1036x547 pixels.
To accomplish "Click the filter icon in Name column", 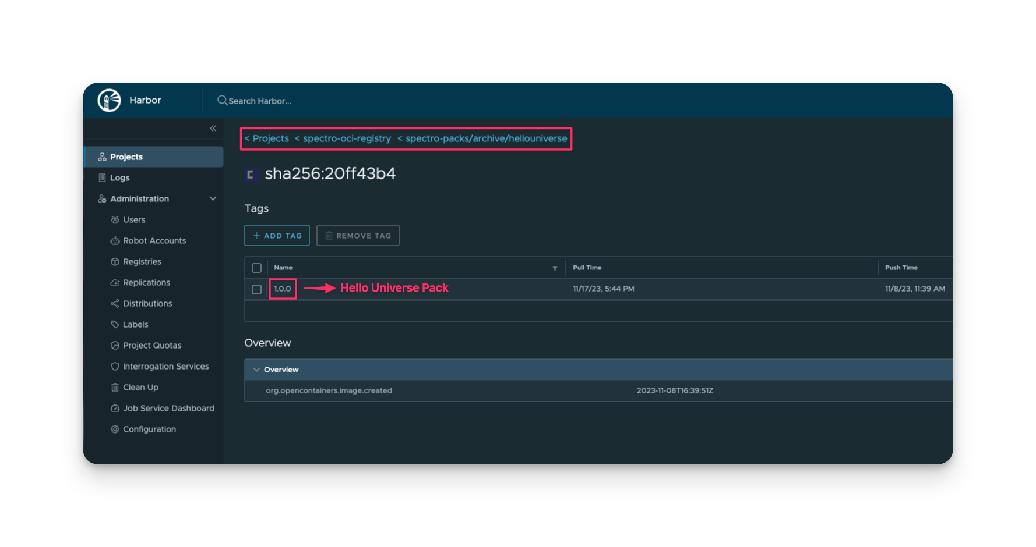I will [555, 268].
